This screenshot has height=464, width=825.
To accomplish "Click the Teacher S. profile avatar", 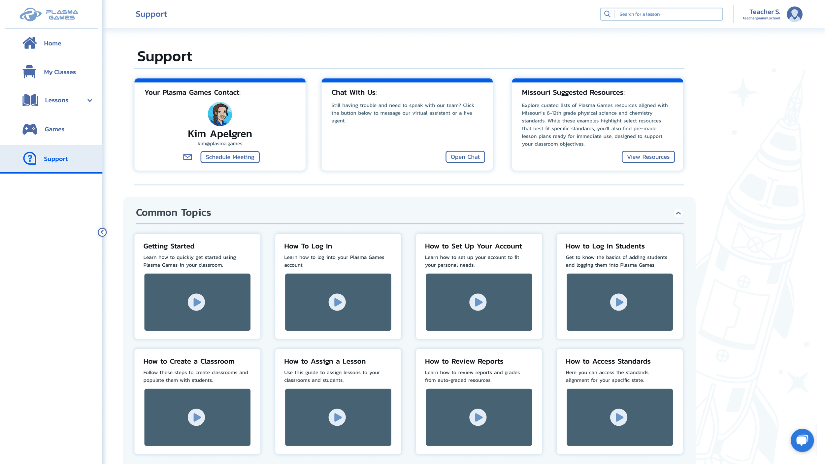I will [794, 14].
